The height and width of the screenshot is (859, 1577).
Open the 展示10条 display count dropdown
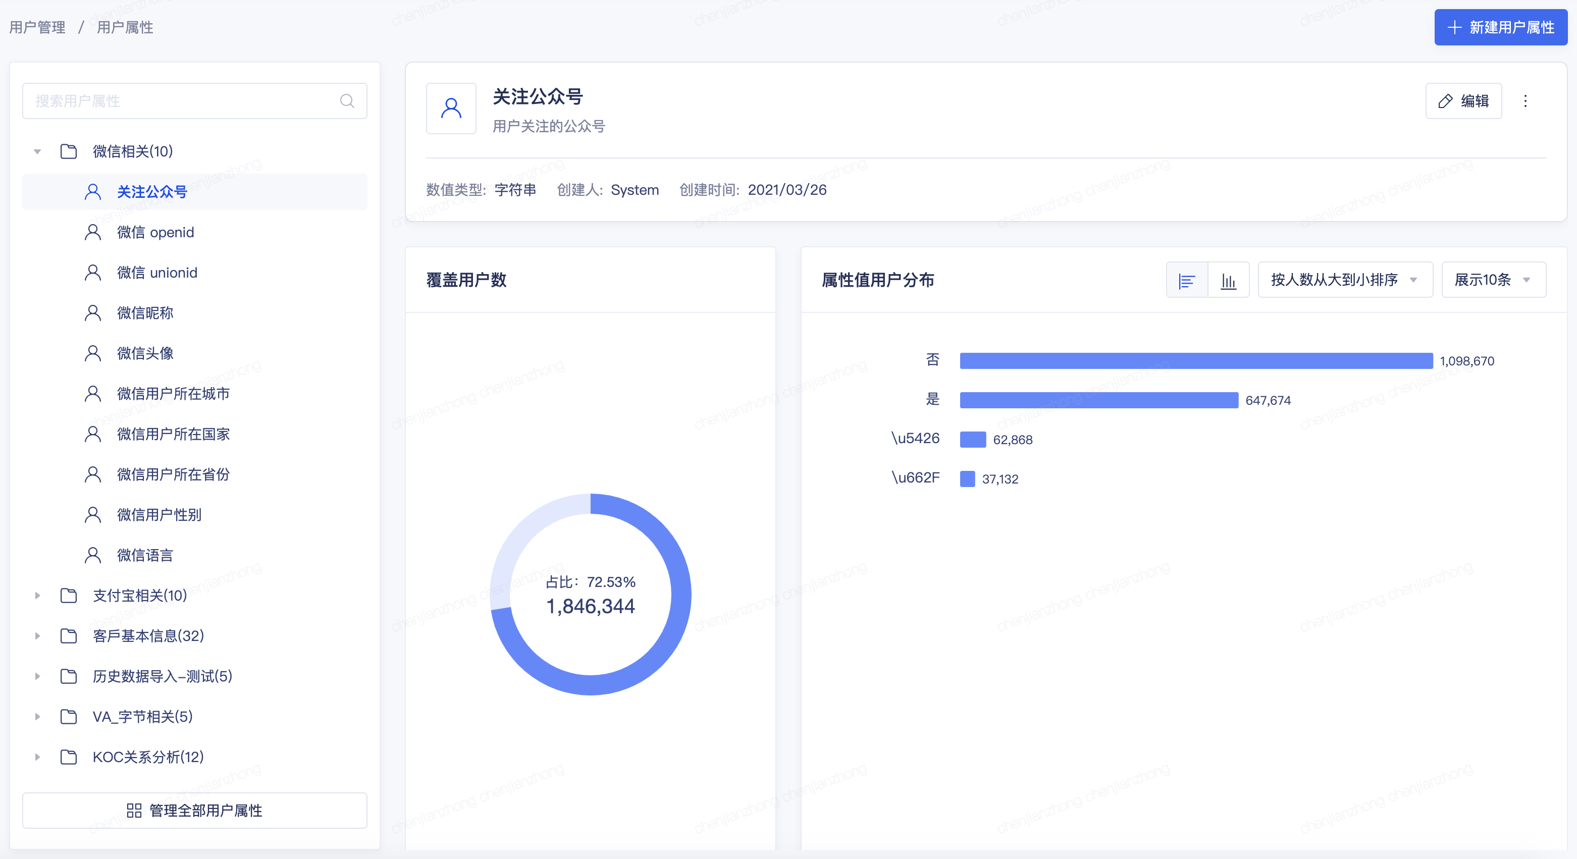tap(1494, 280)
